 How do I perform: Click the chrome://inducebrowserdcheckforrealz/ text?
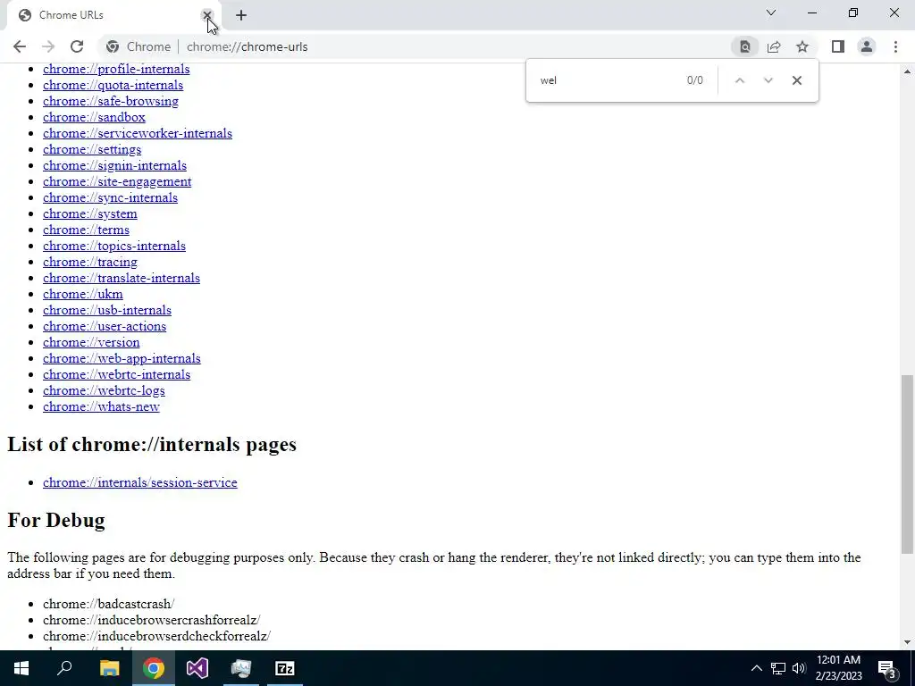pyautogui.click(x=156, y=636)
